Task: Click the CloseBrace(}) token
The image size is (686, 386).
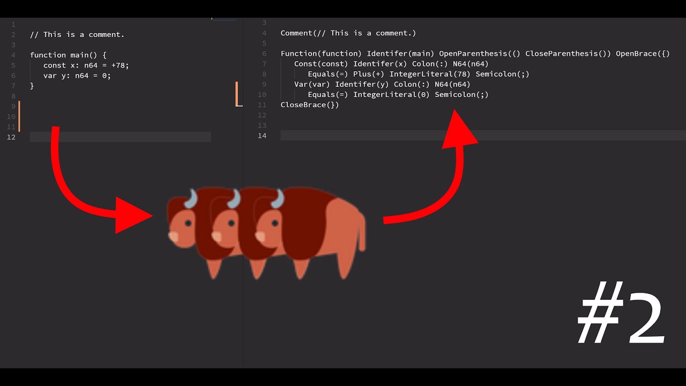Action: click(310, 105)
